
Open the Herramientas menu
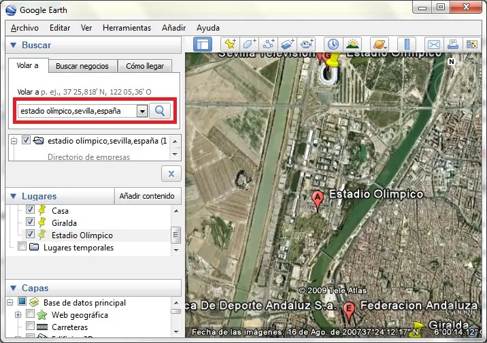pyautogui.click(x=127, y=28)
